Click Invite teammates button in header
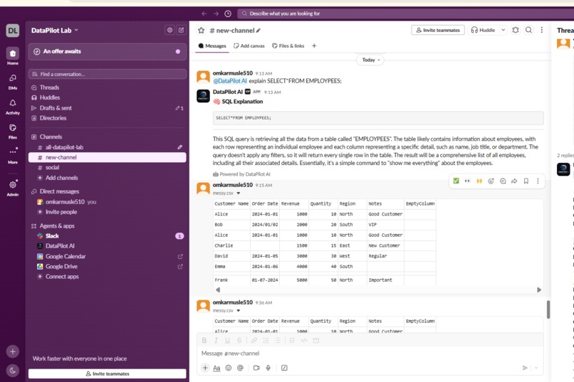Image resolution: width=574 pixels, height=382 pixels. coord(438,30)
